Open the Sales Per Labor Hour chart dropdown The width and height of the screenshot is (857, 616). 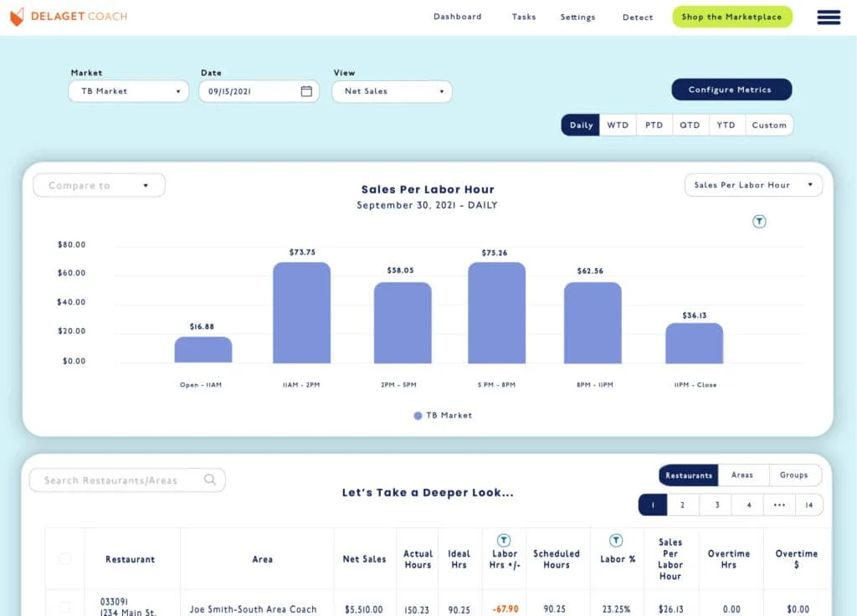point(752,185)
